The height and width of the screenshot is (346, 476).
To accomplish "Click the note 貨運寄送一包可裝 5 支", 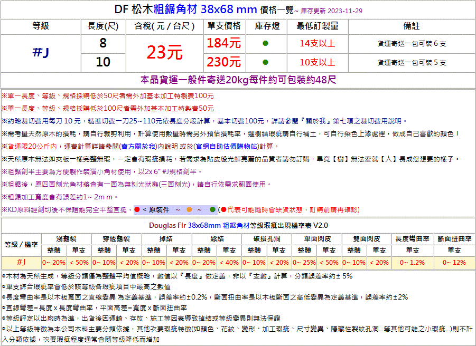I will 412,63.
